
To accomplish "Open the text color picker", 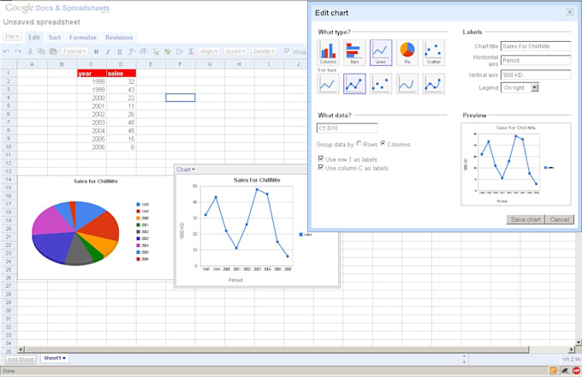I will 156,51.
